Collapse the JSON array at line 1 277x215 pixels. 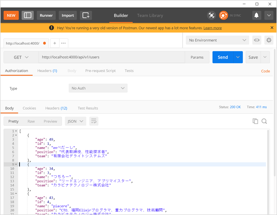click(16, 131)
